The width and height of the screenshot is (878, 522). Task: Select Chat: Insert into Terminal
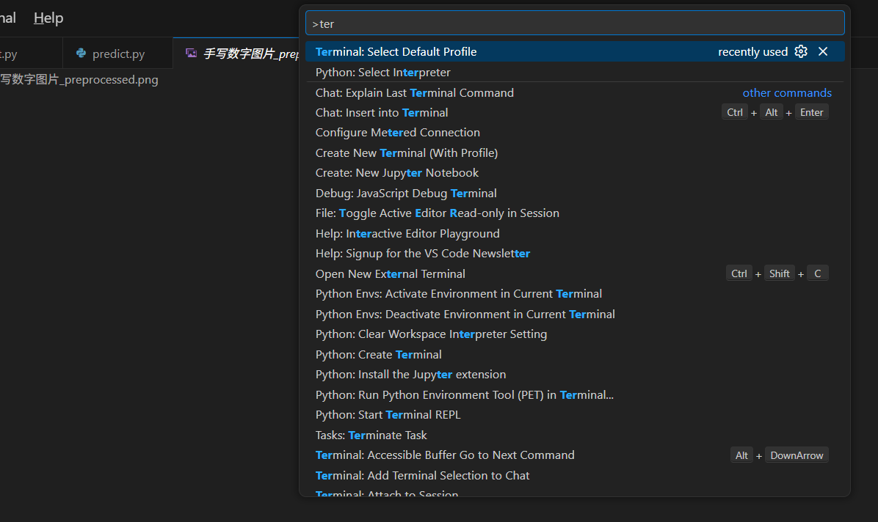(575, 112)
